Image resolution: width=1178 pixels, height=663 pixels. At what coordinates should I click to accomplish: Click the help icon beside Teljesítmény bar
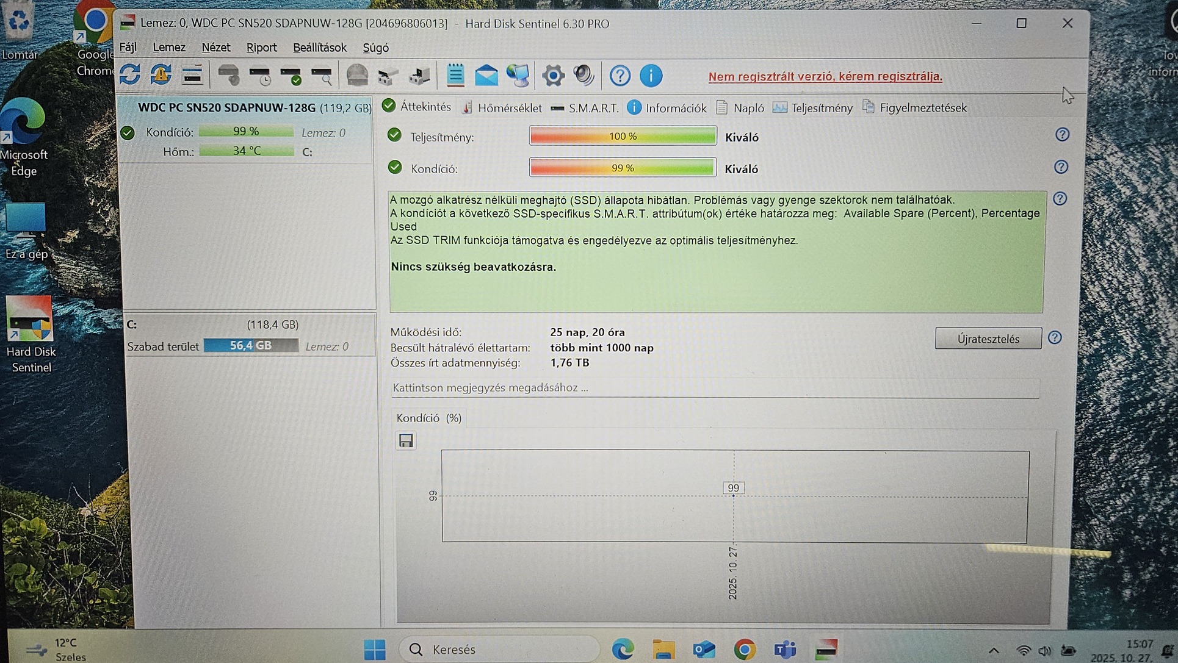pos(1062,135)
